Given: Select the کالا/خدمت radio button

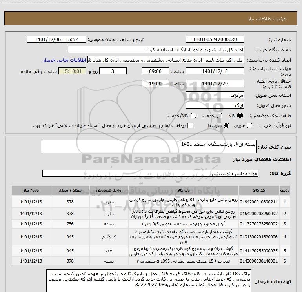Looking at the screenshot, I should click(193, 116).
